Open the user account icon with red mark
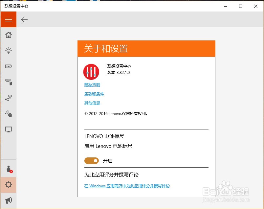 click(9, 169)
